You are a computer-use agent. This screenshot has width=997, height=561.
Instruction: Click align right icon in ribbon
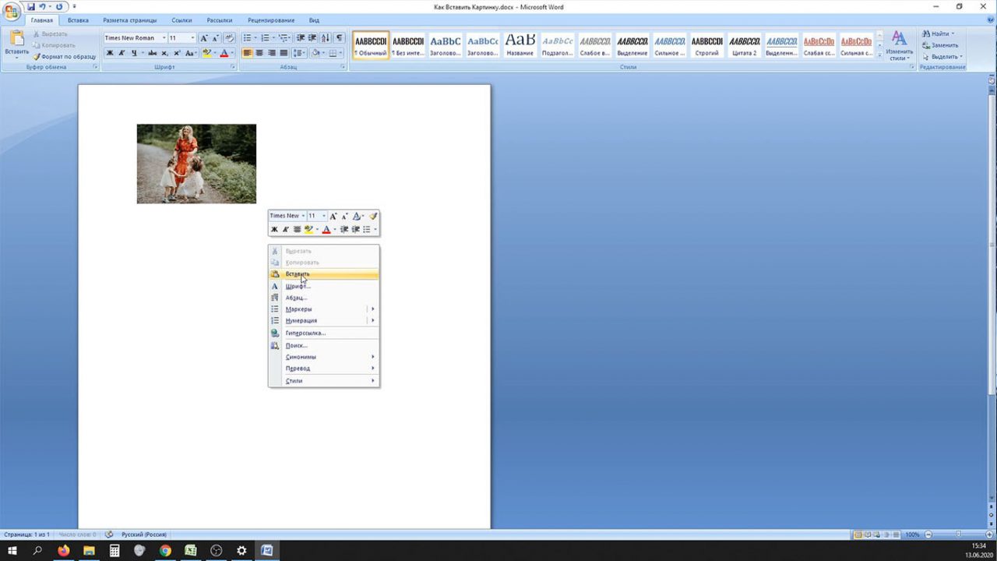point(271,53)
